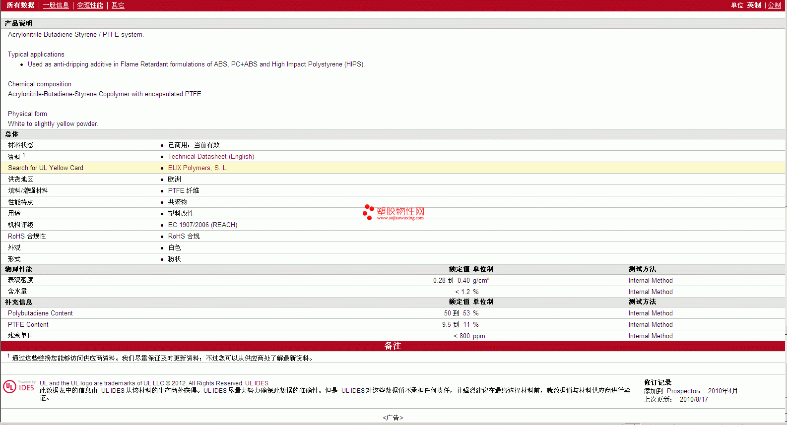Click the <广告> placeholder text
The width and height of the screenshot is (787, 425).
click(393, 418)
